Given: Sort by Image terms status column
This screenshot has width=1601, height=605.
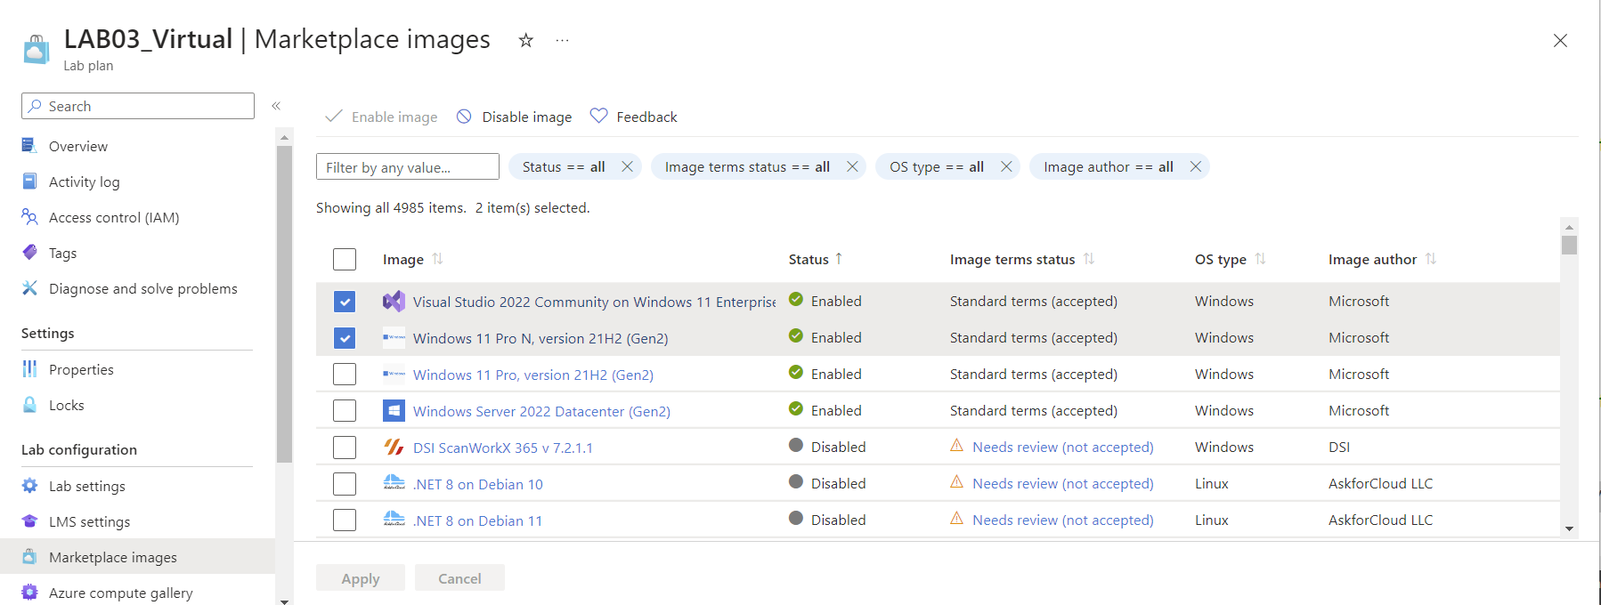Looking at the screenshot, I should pos(1022,259).
